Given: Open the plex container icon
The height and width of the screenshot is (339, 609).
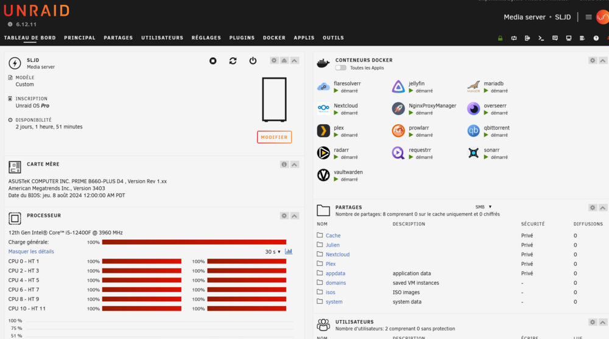Looking at the screenshot, I should coord(323,131).
